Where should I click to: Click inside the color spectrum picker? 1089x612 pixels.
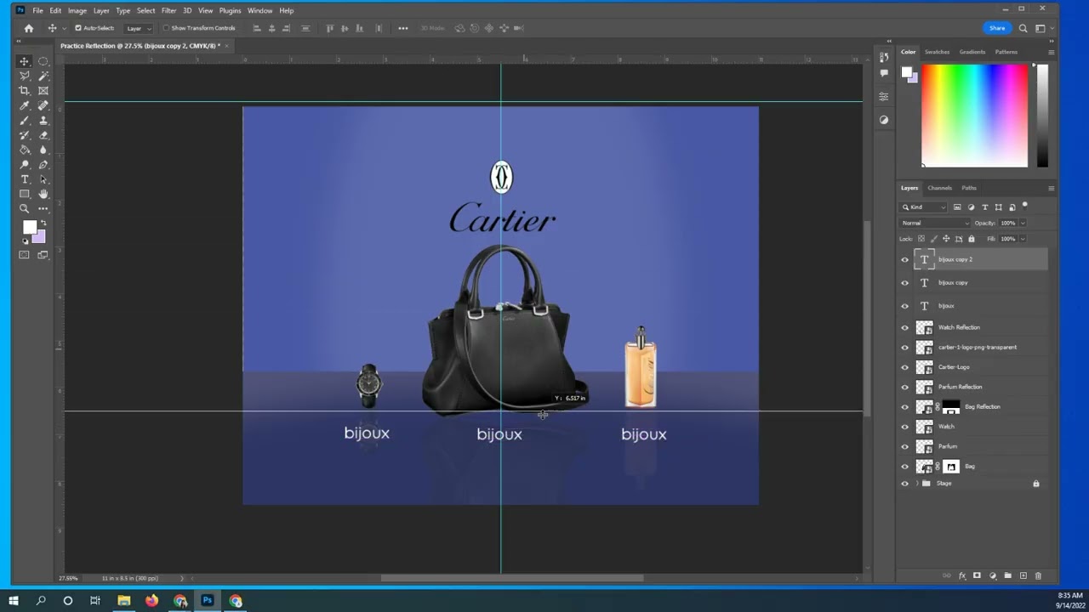click(974, 115)
